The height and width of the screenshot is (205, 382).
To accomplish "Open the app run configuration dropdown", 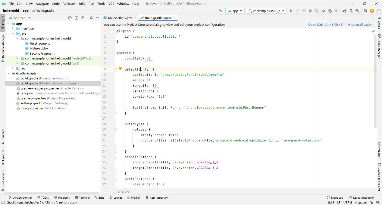I will click(x=235, y=11).
